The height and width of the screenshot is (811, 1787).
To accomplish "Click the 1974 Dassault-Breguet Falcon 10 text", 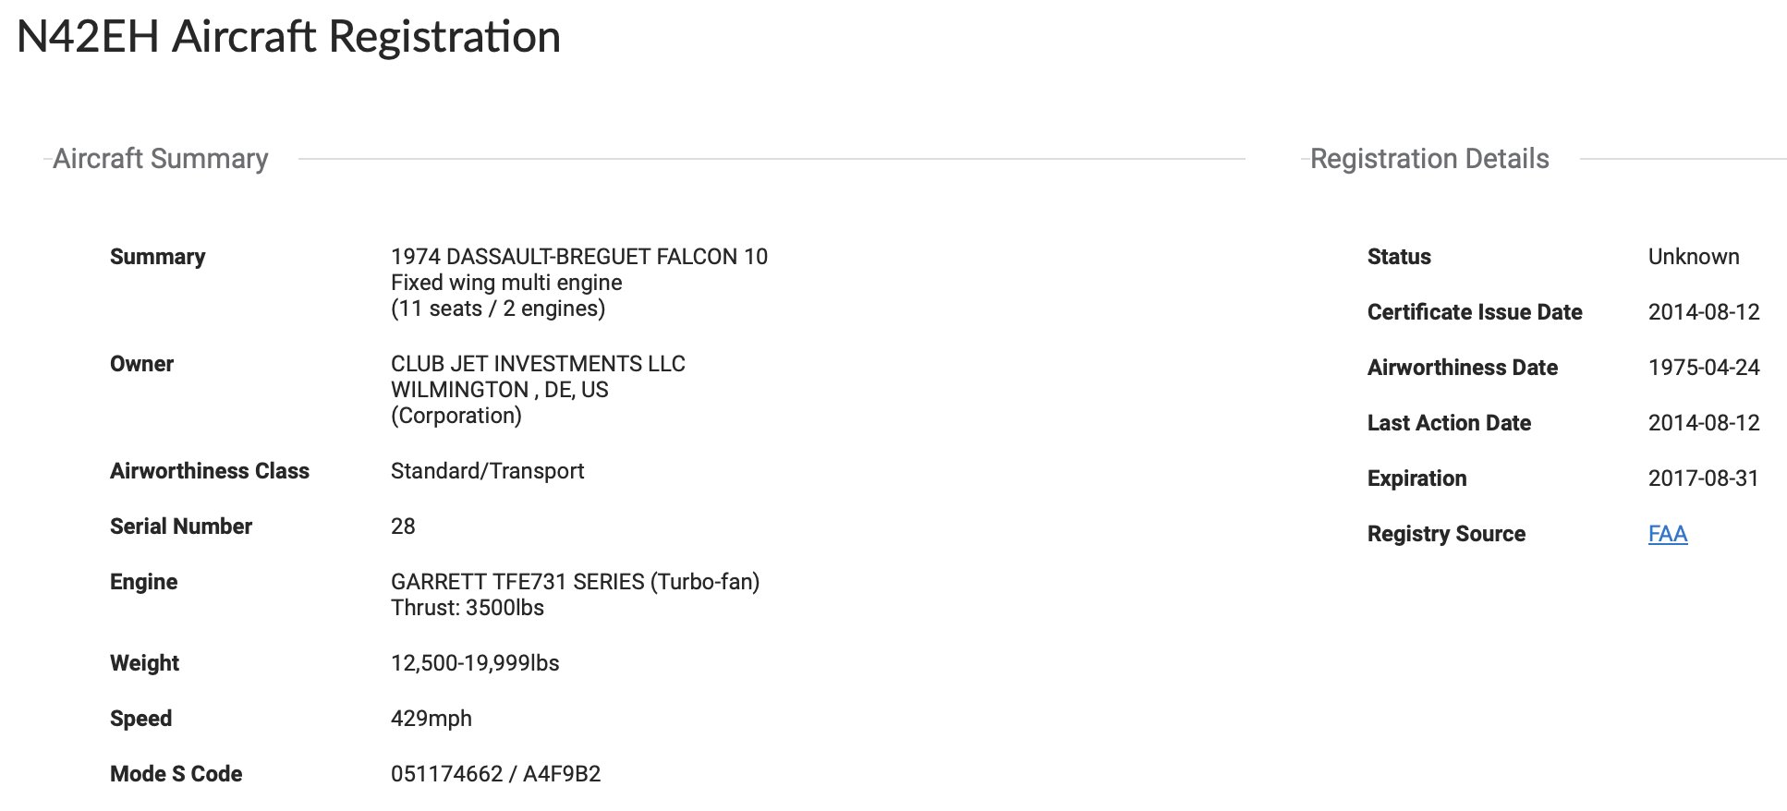I will pyautogui.click(x=578, y=257).
